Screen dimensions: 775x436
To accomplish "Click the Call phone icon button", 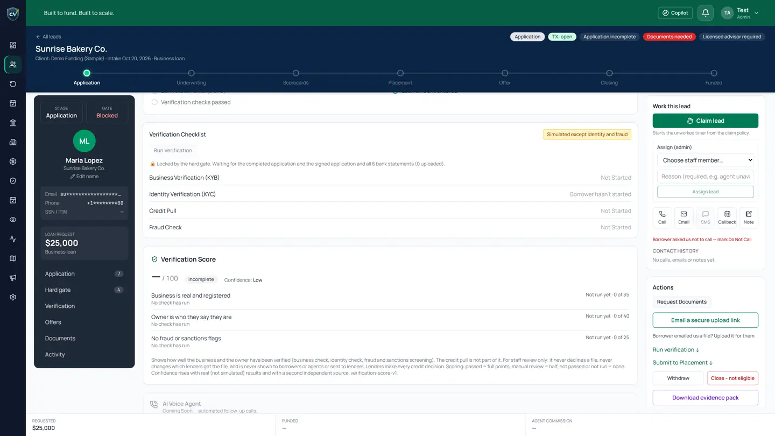I will (663, 217).
